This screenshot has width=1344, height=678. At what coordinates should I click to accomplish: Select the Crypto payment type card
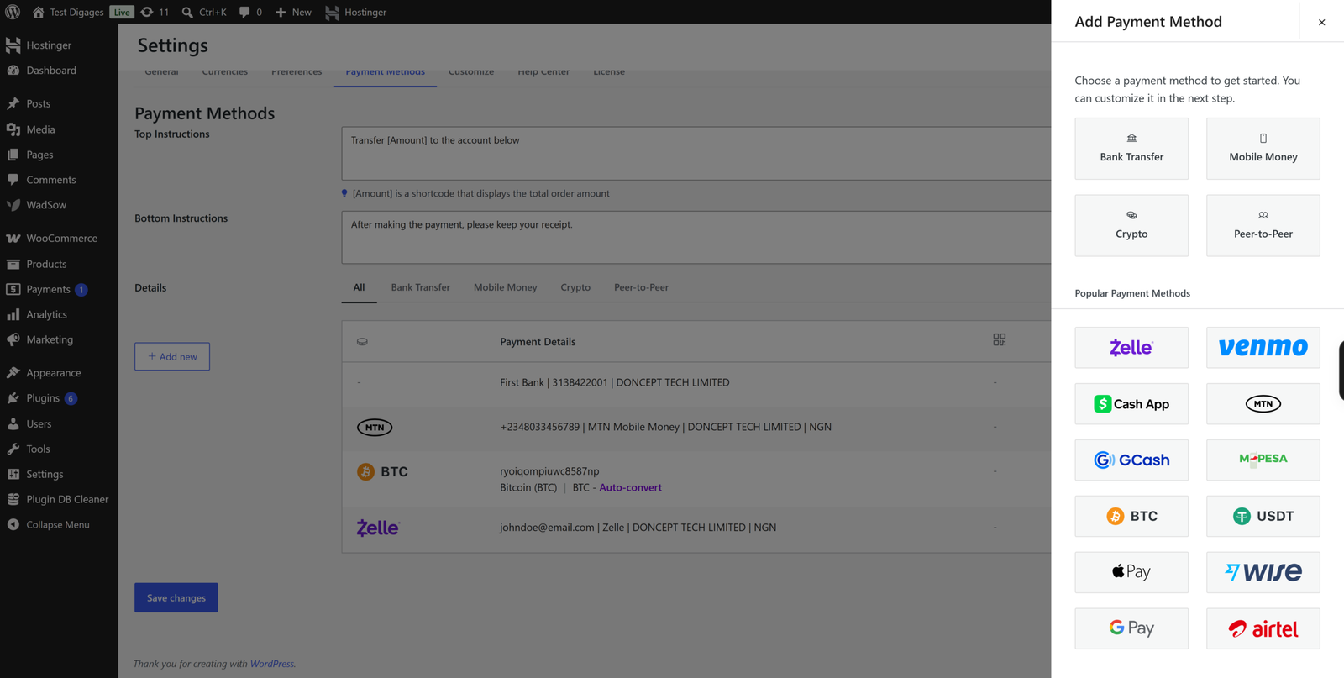pyautogui.click(x=1131, y=225)
